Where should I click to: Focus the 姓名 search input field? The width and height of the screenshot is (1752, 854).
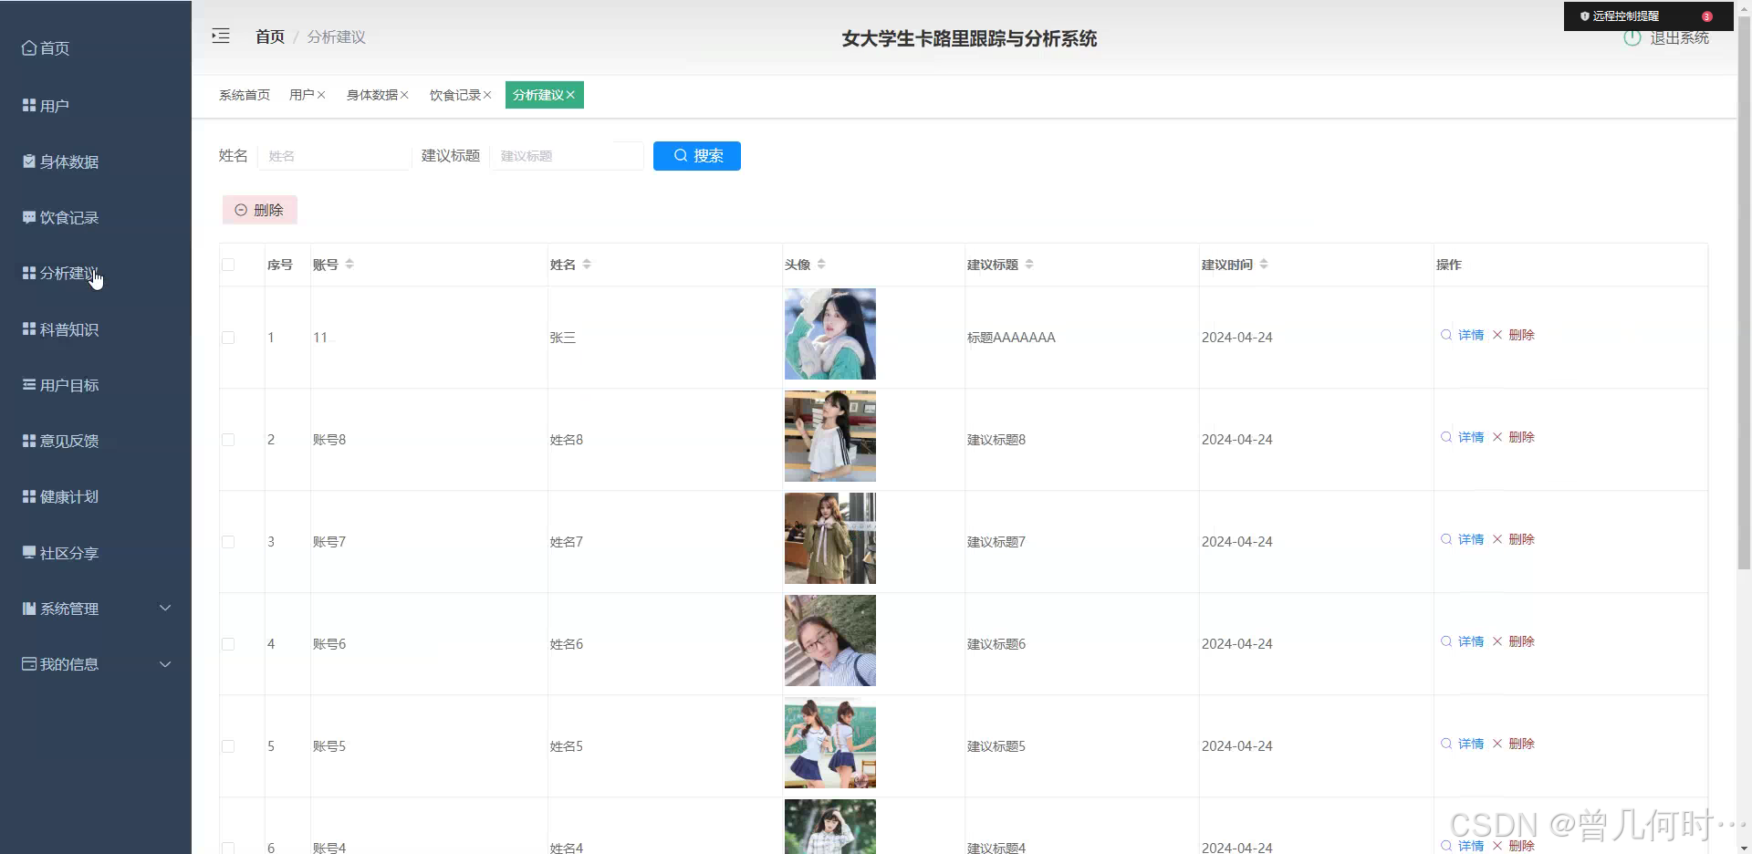pyautogui.click(x=335, y=156)
